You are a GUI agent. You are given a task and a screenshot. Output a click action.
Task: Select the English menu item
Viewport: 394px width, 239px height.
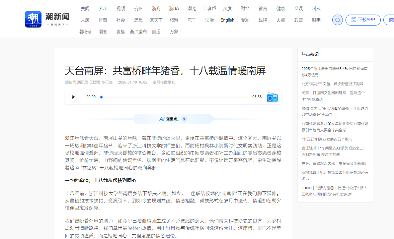(x=227, y=20)
